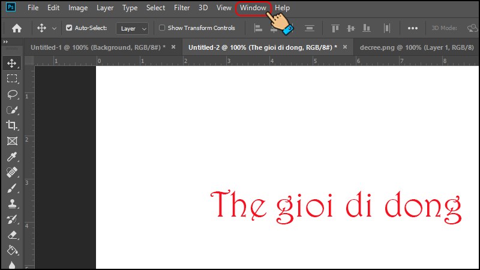Open more align options ellipsis

pos(413,28)
